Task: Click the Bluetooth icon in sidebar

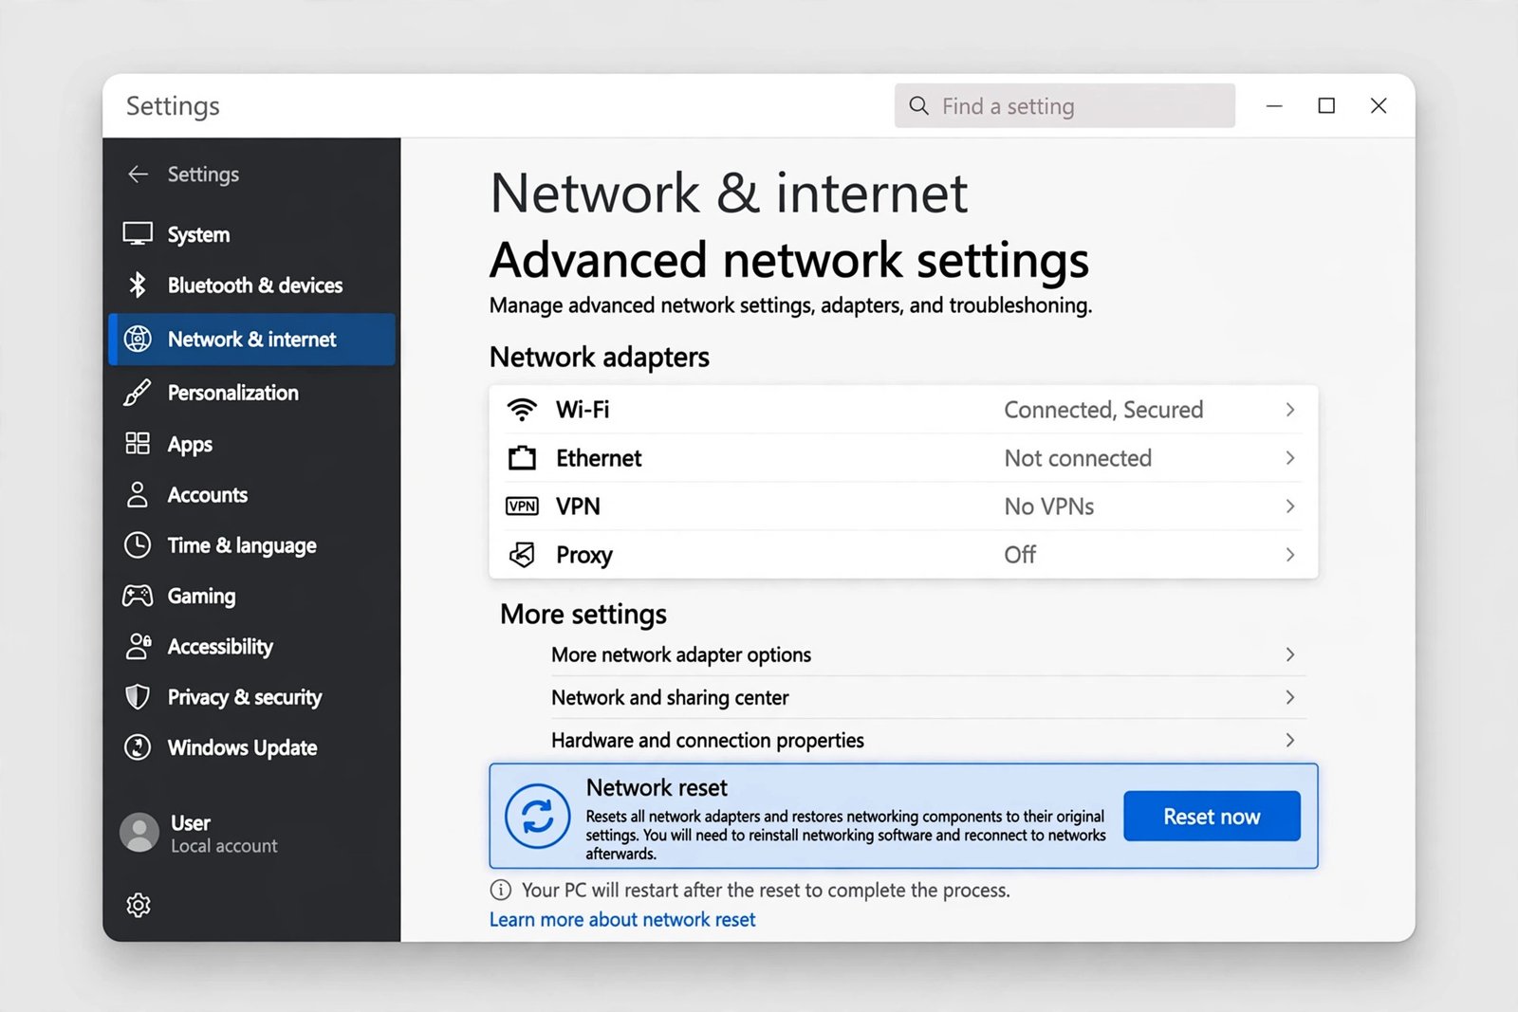Action: 138,285
